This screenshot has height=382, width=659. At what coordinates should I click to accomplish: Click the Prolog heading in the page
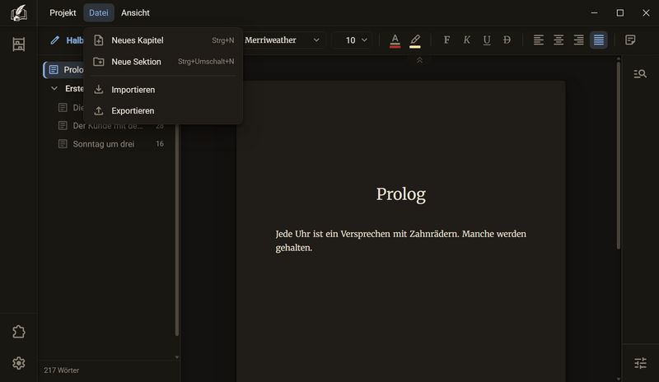[400, 194]
